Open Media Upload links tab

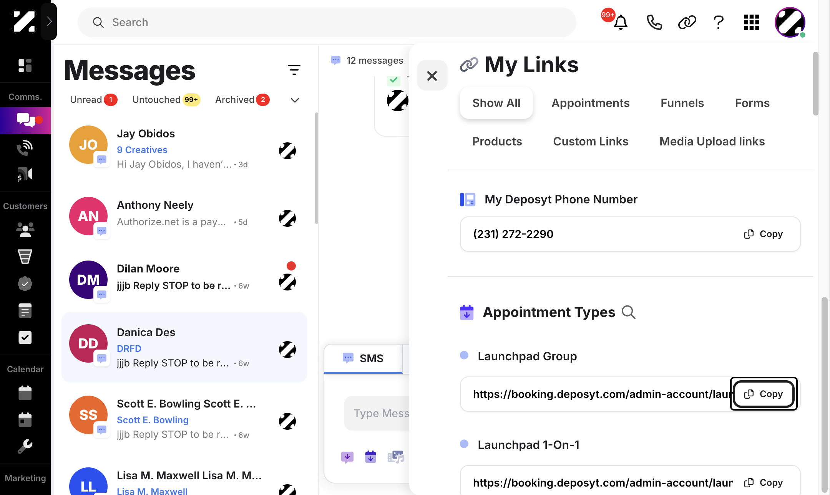712,141
